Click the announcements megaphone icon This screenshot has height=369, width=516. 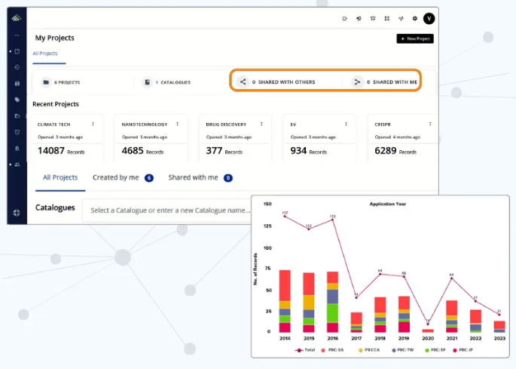pyautogui.click(x=359, y=18)
